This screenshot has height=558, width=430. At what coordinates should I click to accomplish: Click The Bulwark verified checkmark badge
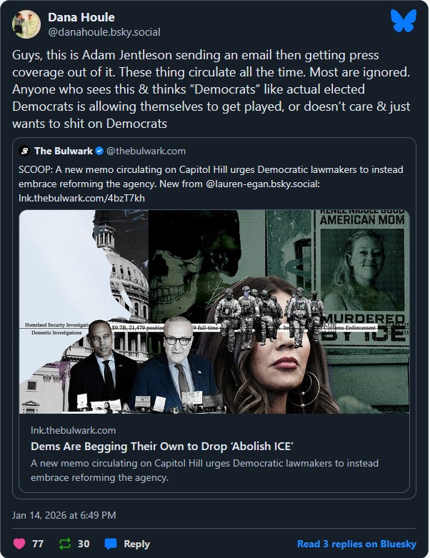99,151
